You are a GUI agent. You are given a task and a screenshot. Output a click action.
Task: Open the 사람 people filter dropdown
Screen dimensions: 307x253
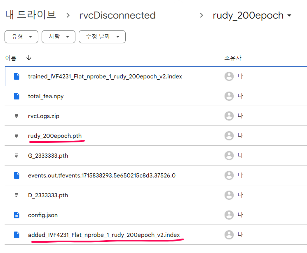coord(59,37)
